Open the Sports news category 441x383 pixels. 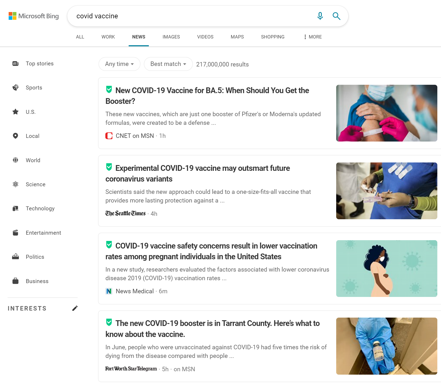(x=34, y=88)
